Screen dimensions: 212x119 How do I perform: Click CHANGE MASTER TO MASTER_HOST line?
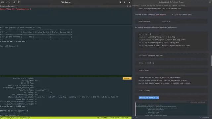click(160, 78)
